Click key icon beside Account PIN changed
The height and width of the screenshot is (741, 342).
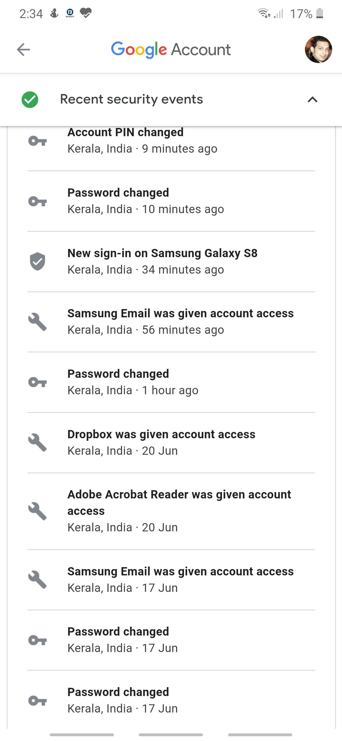(x=37, y=141)
